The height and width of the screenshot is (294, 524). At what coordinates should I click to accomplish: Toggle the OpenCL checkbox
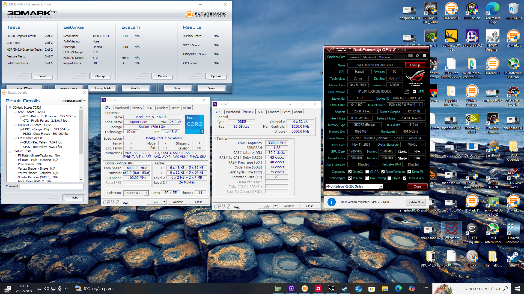[x=350, y=172]
